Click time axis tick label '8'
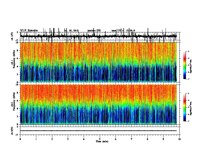The height and width of the screenshot is (156, 202). [147, 139]
